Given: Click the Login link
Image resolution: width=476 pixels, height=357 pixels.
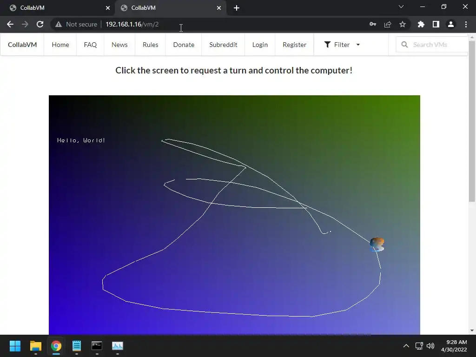Looking at the screenshot, I should pos(260,45).
